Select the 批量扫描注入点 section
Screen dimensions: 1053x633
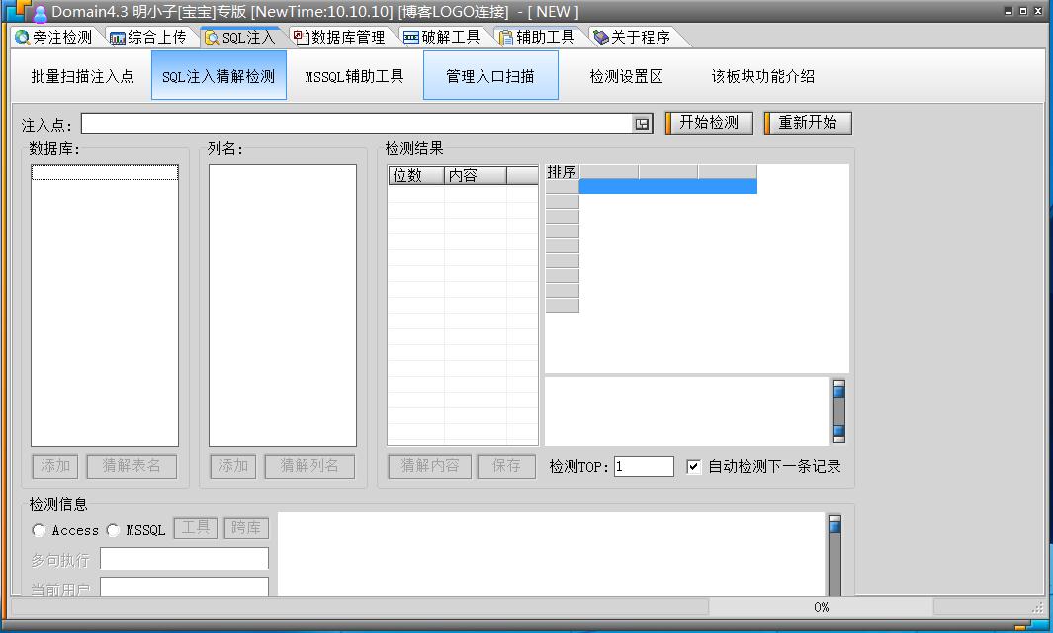point(83,76)
